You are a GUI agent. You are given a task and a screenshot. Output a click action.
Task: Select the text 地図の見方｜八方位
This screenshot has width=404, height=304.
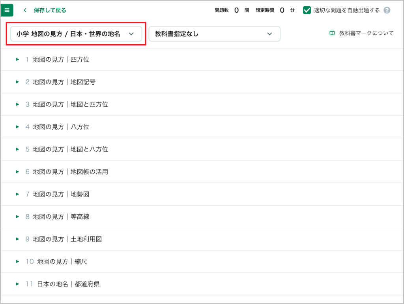pos(61,127)
